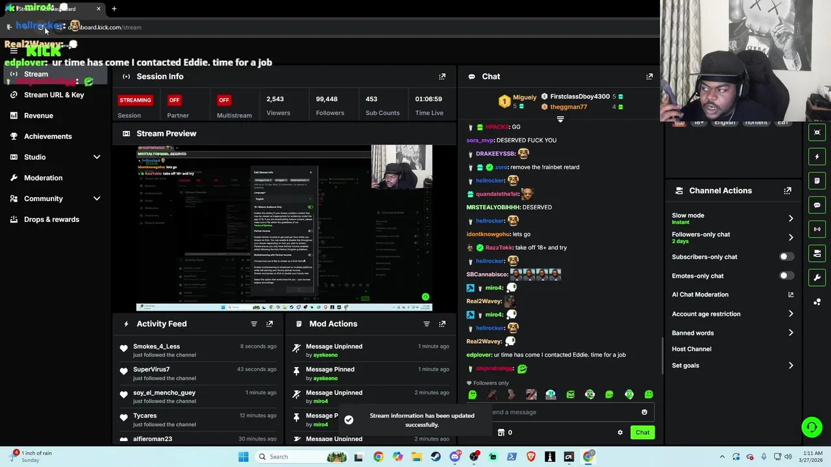Click the green Chat send button
This screenshot has height=467, width=831.
[642, 433]
